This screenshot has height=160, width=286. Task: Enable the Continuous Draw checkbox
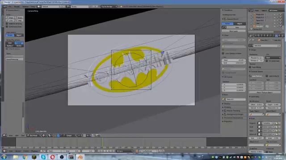click(7, 27)
